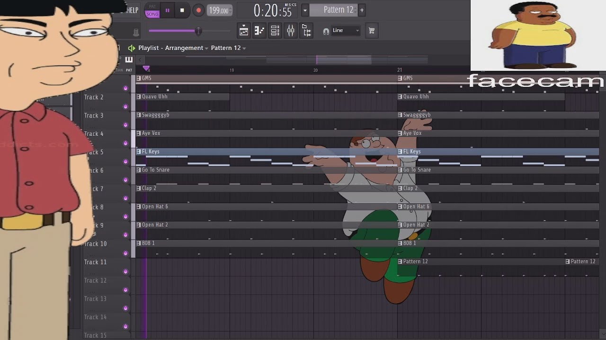Open the shopping cart content library
Screen dimensions: 606x340
pos(372,31)
